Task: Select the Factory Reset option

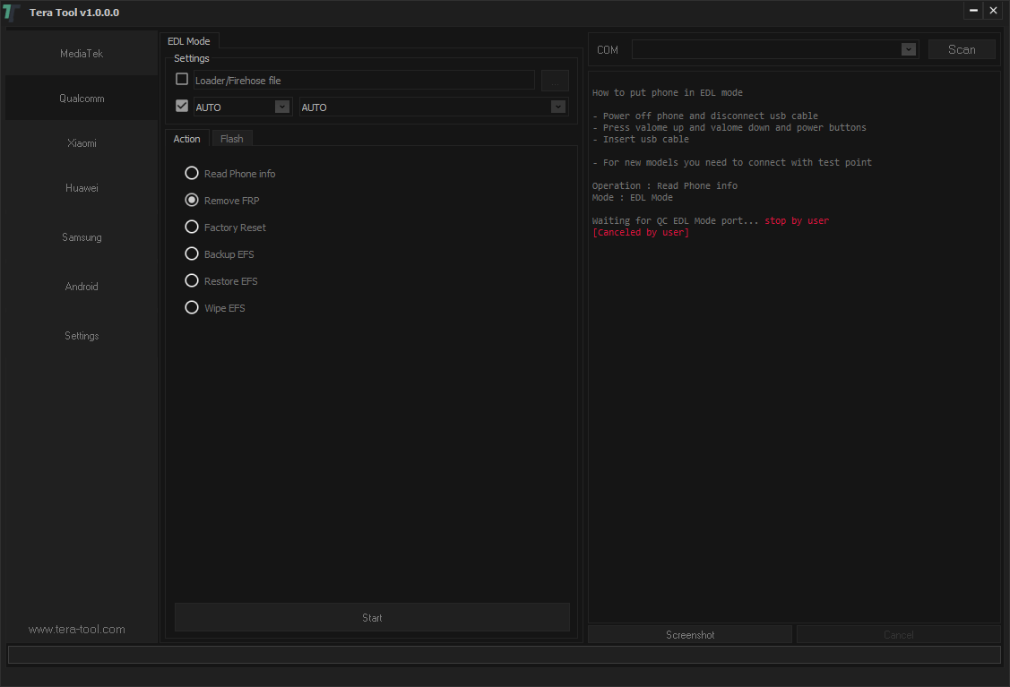Action: 191,227
